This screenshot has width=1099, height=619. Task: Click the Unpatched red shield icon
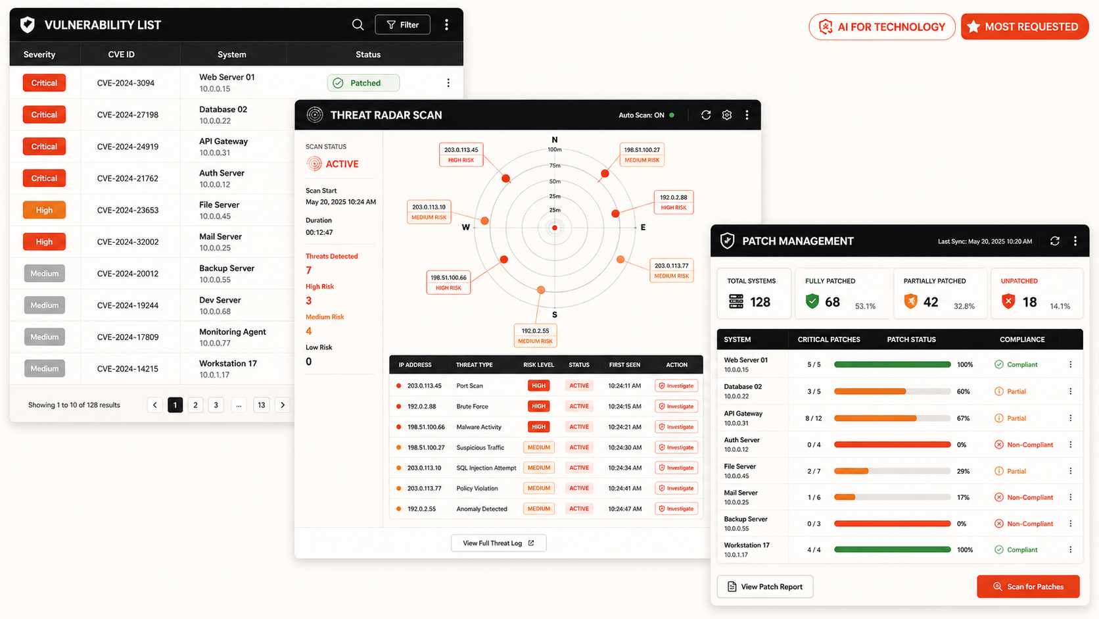click(1008, 301)
